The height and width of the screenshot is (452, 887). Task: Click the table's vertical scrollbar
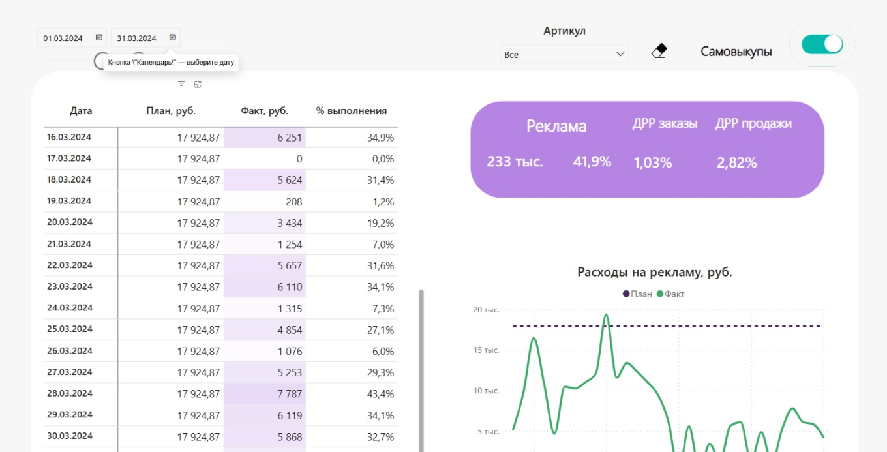pyautogui.click(x=421, y=365)
